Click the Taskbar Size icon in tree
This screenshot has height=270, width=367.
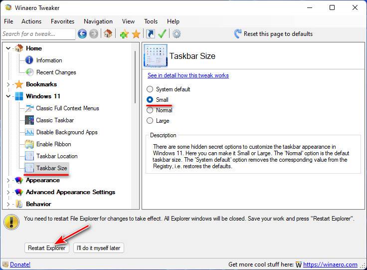(29, 168)
